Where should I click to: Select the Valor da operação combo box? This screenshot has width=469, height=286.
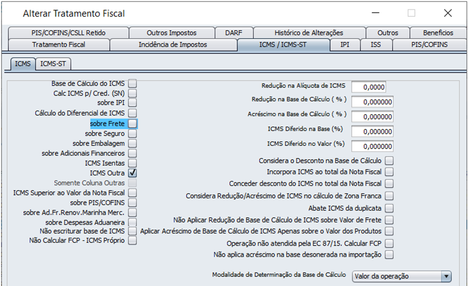click(x=402, y=277)
